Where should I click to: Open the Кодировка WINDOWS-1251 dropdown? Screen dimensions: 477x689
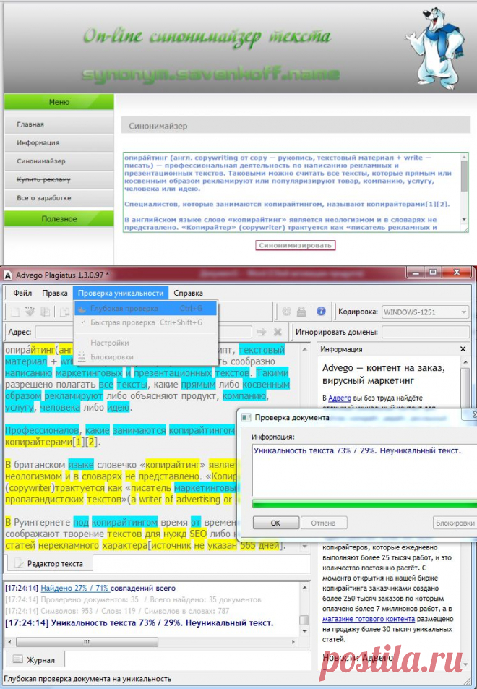click(425, 312)
